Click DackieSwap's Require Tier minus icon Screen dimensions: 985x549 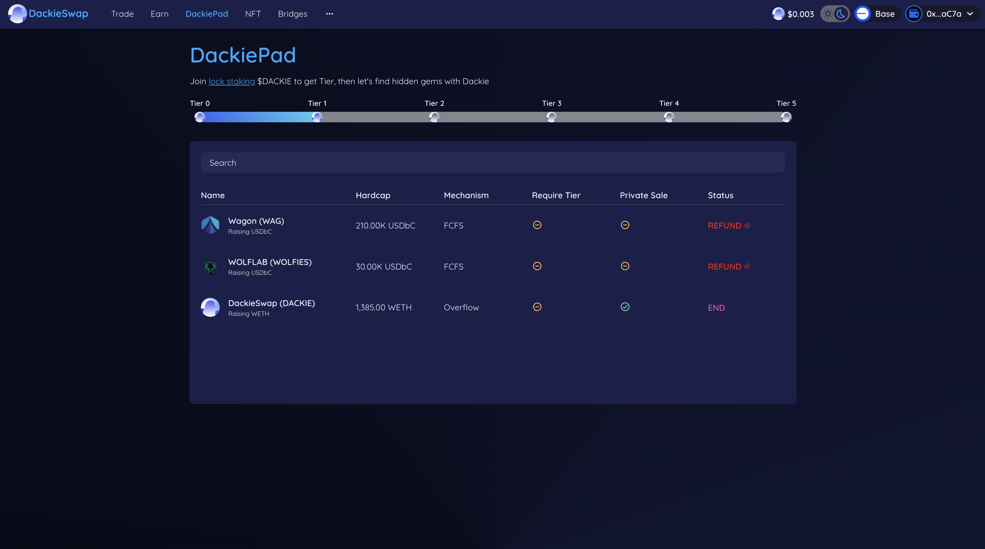click(x=537, y=307)
